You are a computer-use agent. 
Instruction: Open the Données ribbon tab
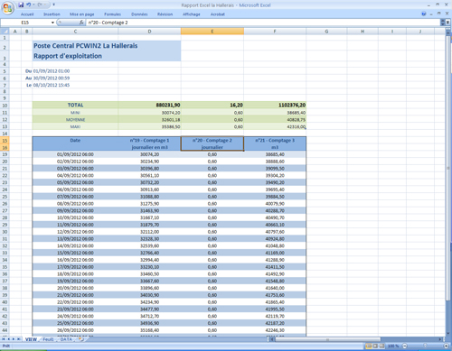139,14
